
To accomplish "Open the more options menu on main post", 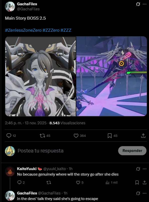I will pyautogui.click(x=144, y=4).
